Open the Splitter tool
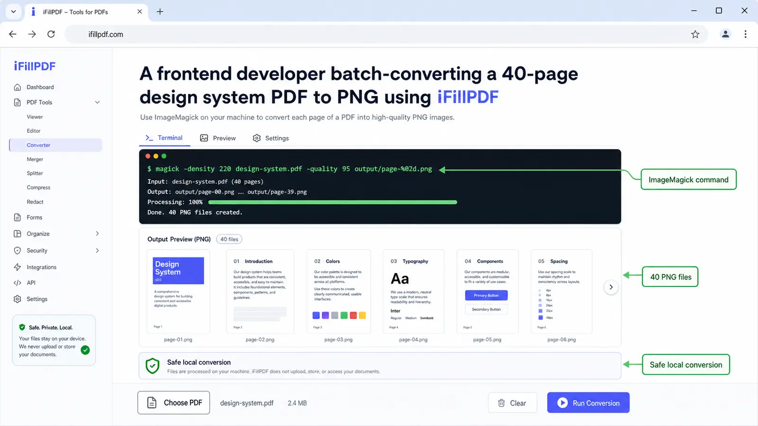 click(x=35, y=174)
